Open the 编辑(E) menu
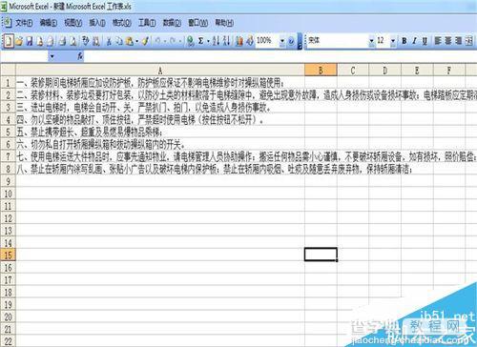Screen dimensions: 477x347 (x=49, y=23)
